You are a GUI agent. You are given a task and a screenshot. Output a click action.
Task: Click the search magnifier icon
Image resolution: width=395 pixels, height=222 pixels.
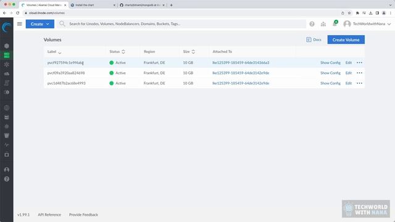tap(62, 23)
